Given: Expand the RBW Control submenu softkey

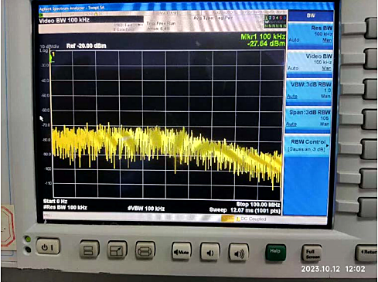Looking at the screenshot, I should 308,145.
